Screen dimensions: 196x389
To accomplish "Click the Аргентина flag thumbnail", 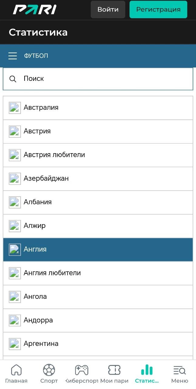I will [x=15, y=344].
